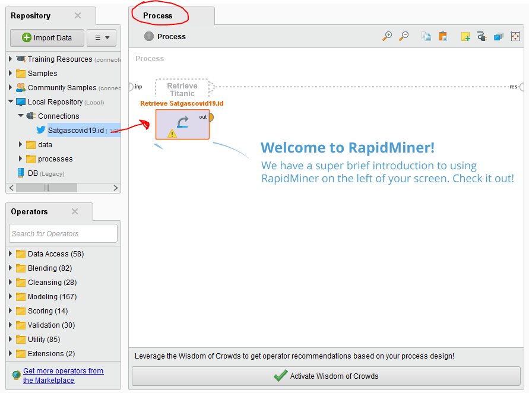Click the warning icon on Retrieve operator
Screen dimensions: 529x393
click(x=172, y=134)
